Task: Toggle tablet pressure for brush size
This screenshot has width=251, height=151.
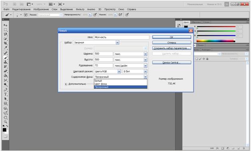Action: pos(127,14)
